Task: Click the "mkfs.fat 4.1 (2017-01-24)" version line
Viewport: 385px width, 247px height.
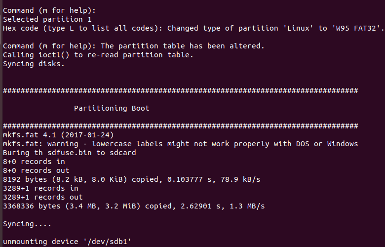Action: [58, 135]
